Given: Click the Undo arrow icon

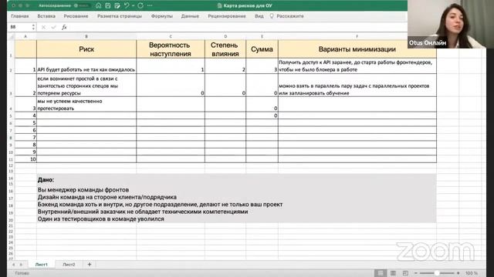Looking at the screenshot, I should [127, 5].
